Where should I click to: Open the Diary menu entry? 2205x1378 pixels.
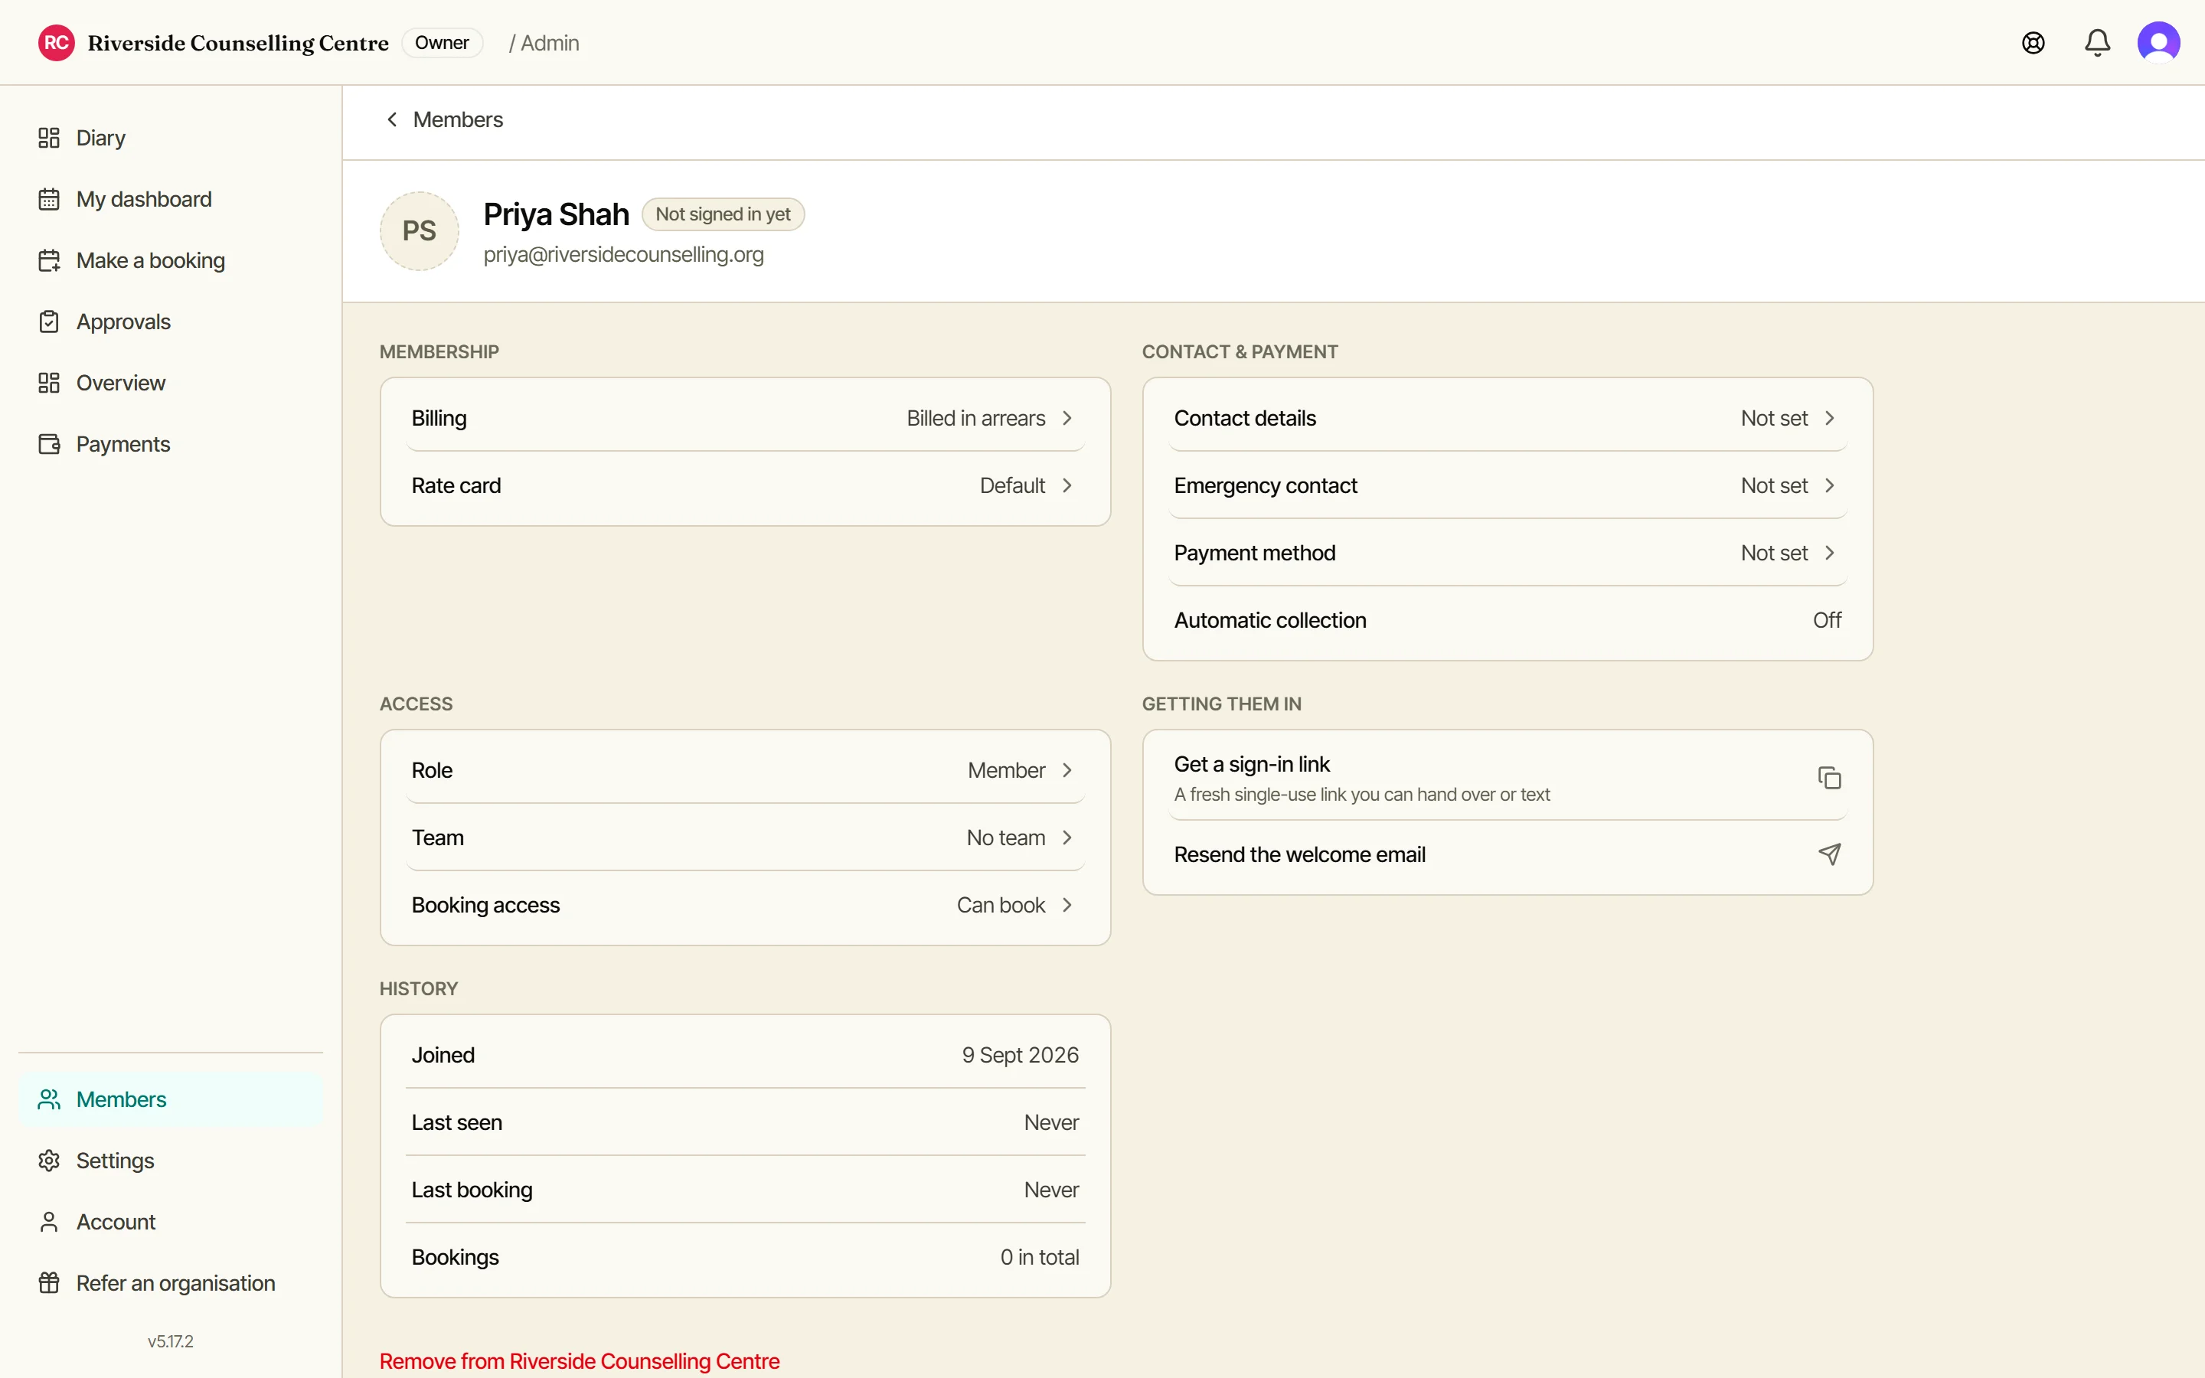tap(171, 138)
